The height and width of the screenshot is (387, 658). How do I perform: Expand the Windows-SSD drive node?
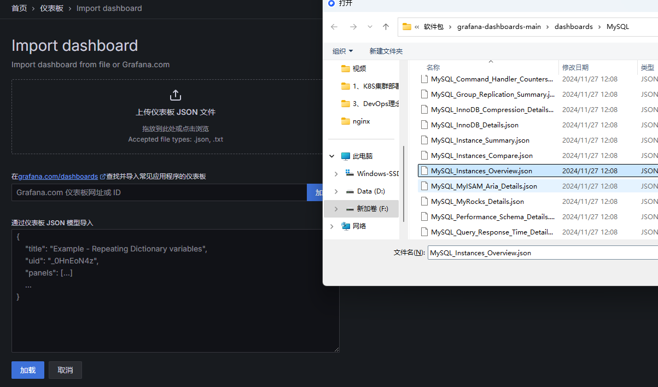tap(336, 173)
